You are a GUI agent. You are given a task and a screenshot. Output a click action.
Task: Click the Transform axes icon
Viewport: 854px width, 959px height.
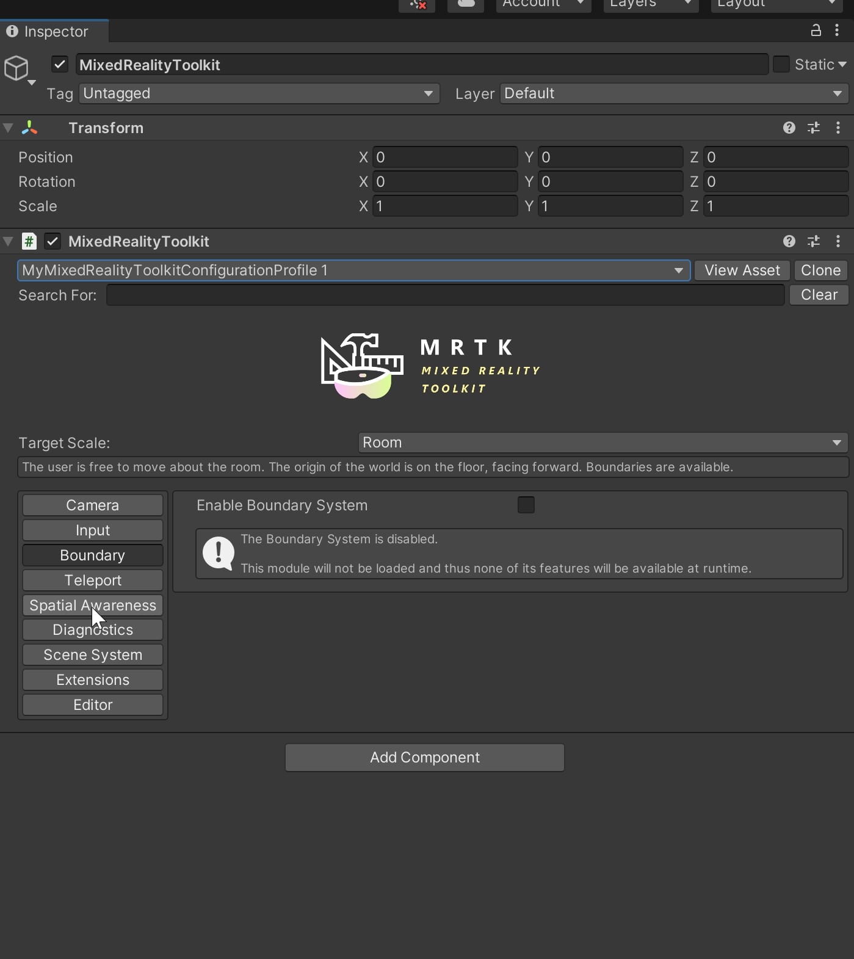coord(29,128)
